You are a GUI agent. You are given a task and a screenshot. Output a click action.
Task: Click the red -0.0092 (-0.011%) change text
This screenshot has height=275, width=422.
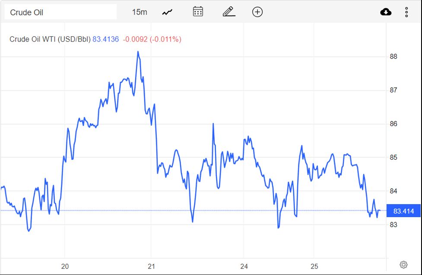152,39
